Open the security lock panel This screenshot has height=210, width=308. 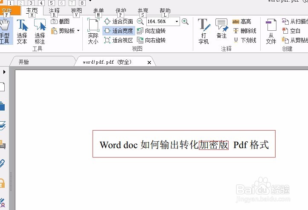(3, 183)
